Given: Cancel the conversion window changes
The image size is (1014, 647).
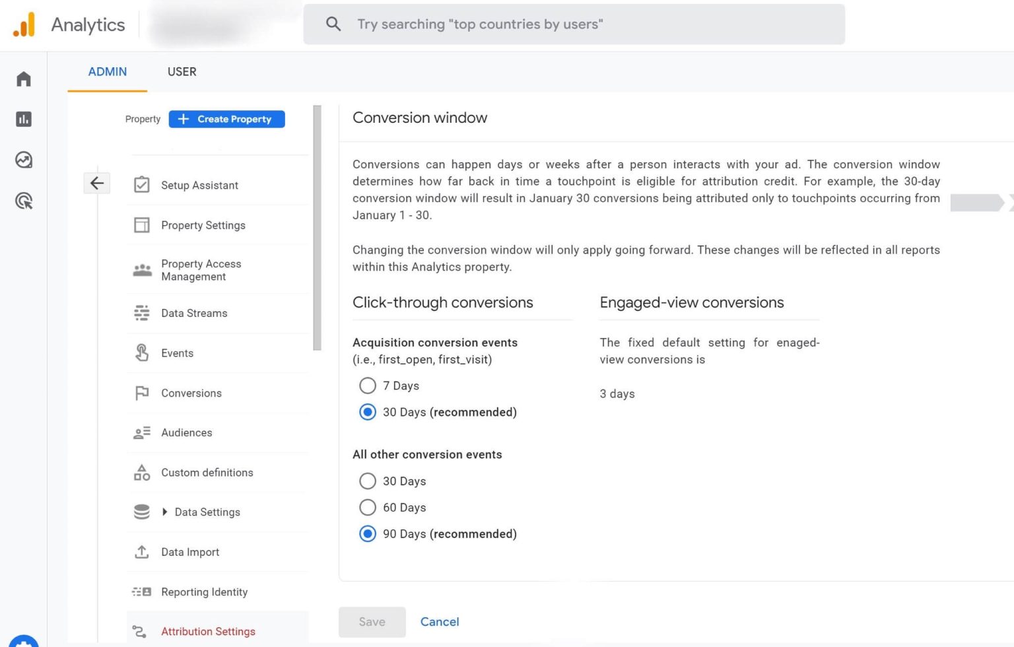Looking at the screenshot, I should coord(439,621).
